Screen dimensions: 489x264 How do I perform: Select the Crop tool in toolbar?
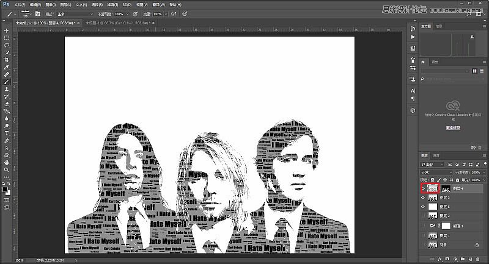(7, 60)
